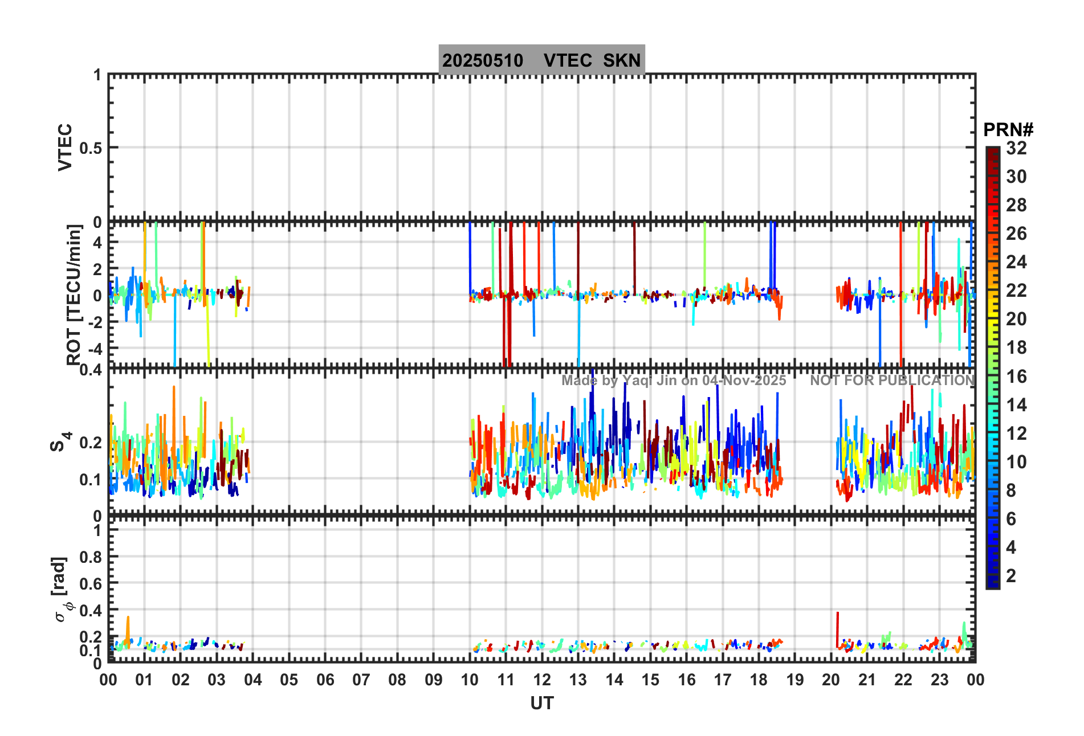
Task: Click the UT x-axis label
Action: point(541,704)
